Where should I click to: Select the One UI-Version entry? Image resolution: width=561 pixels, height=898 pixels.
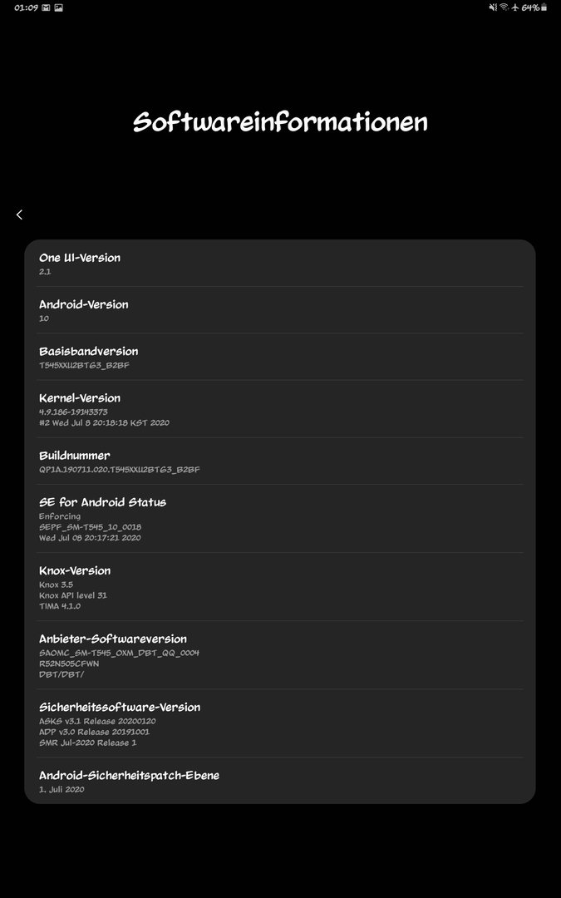(x=280, y=264)
